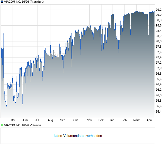This screenshot has height=146, width=166.
Task: Click the 'März' month label
Action: coord(137,120)
